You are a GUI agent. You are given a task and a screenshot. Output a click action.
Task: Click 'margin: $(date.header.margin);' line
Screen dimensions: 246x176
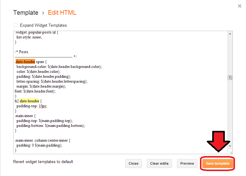point(41,86)
